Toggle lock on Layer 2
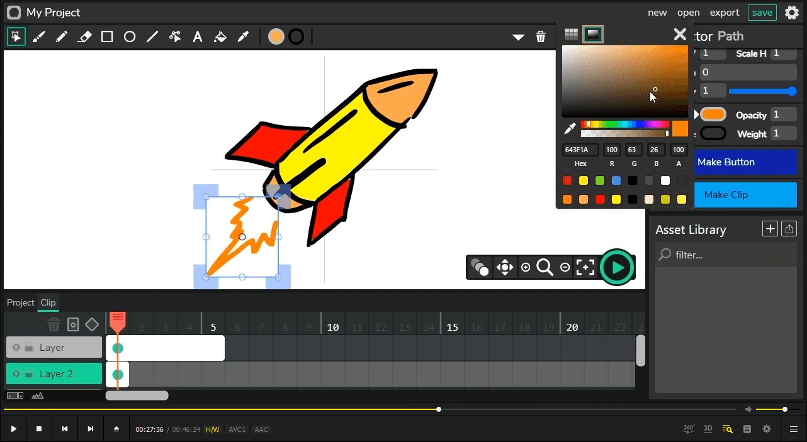 pos(28,375)
